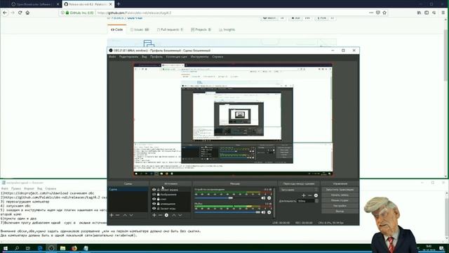Click Выход button in OBS controls

click(340, 211)
